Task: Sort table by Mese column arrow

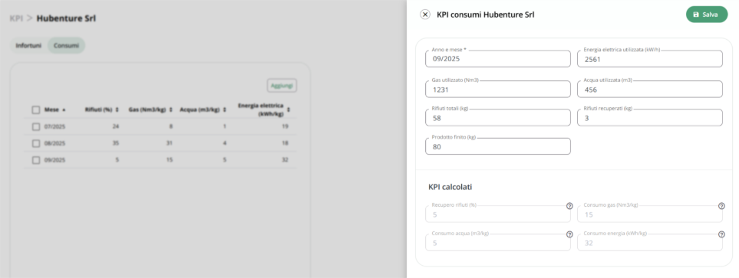Action: (x=64, y=110)
